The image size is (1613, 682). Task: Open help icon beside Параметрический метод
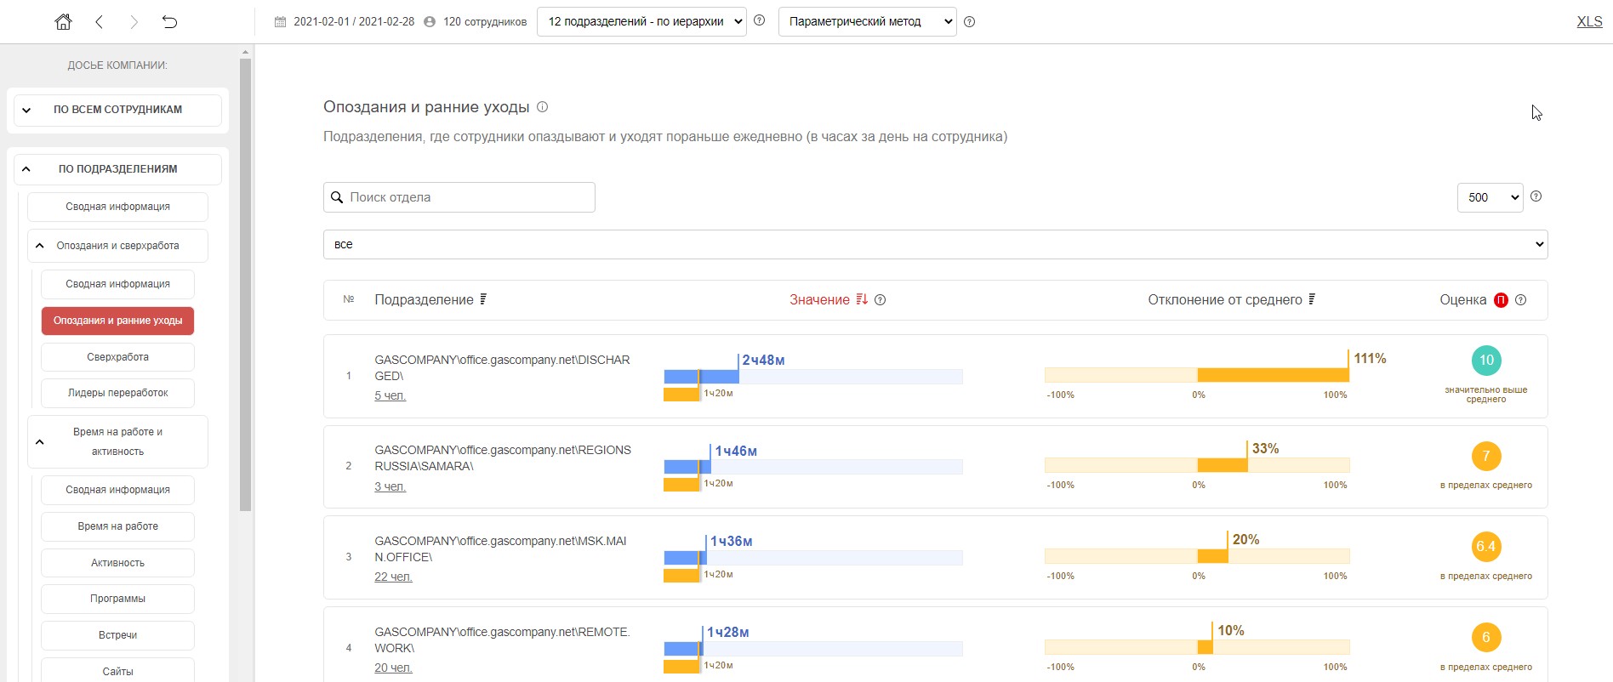point(969,22)
